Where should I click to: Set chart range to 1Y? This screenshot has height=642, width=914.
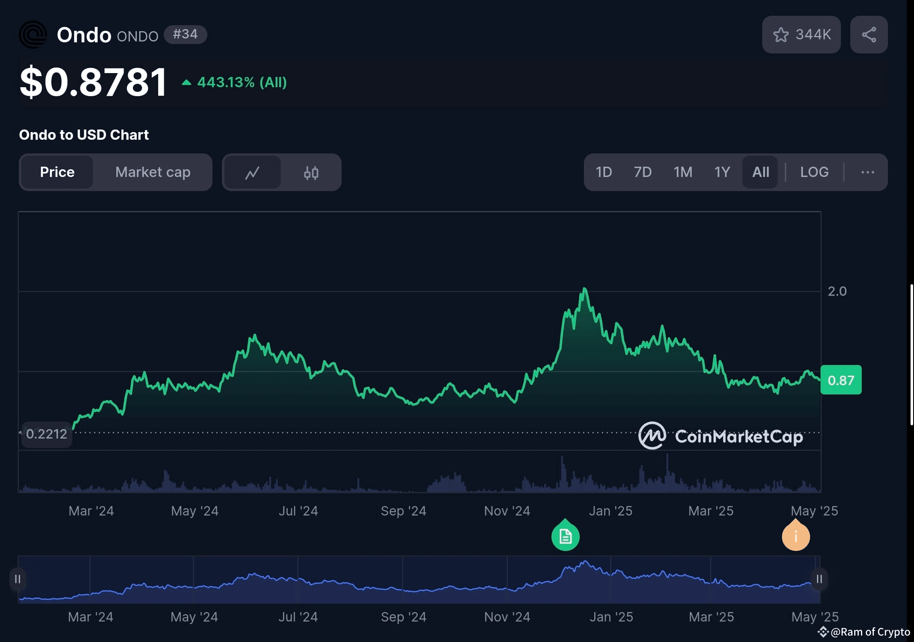click(x=722, y=172)
